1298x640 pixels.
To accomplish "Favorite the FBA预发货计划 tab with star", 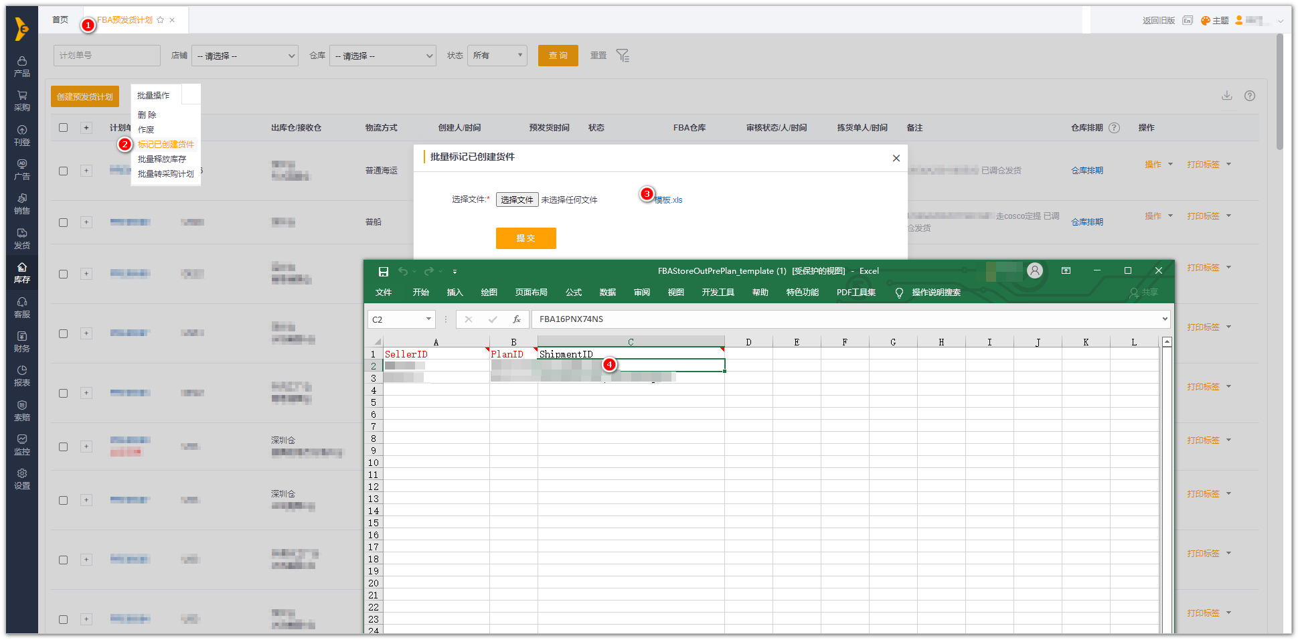I will (160, 20).
